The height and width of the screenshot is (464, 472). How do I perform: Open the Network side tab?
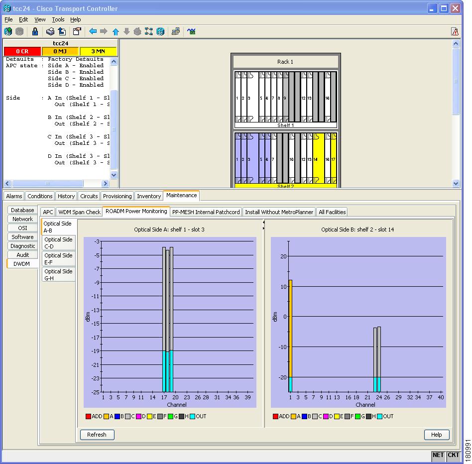(x=22, y=219)
